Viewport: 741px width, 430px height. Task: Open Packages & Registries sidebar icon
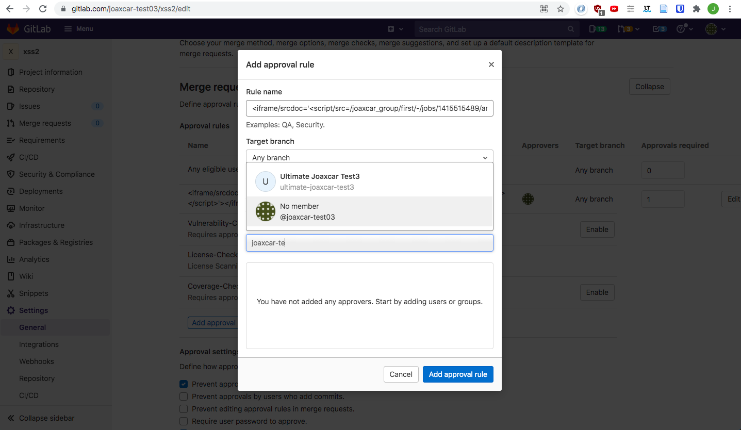[x=10, y=242]
